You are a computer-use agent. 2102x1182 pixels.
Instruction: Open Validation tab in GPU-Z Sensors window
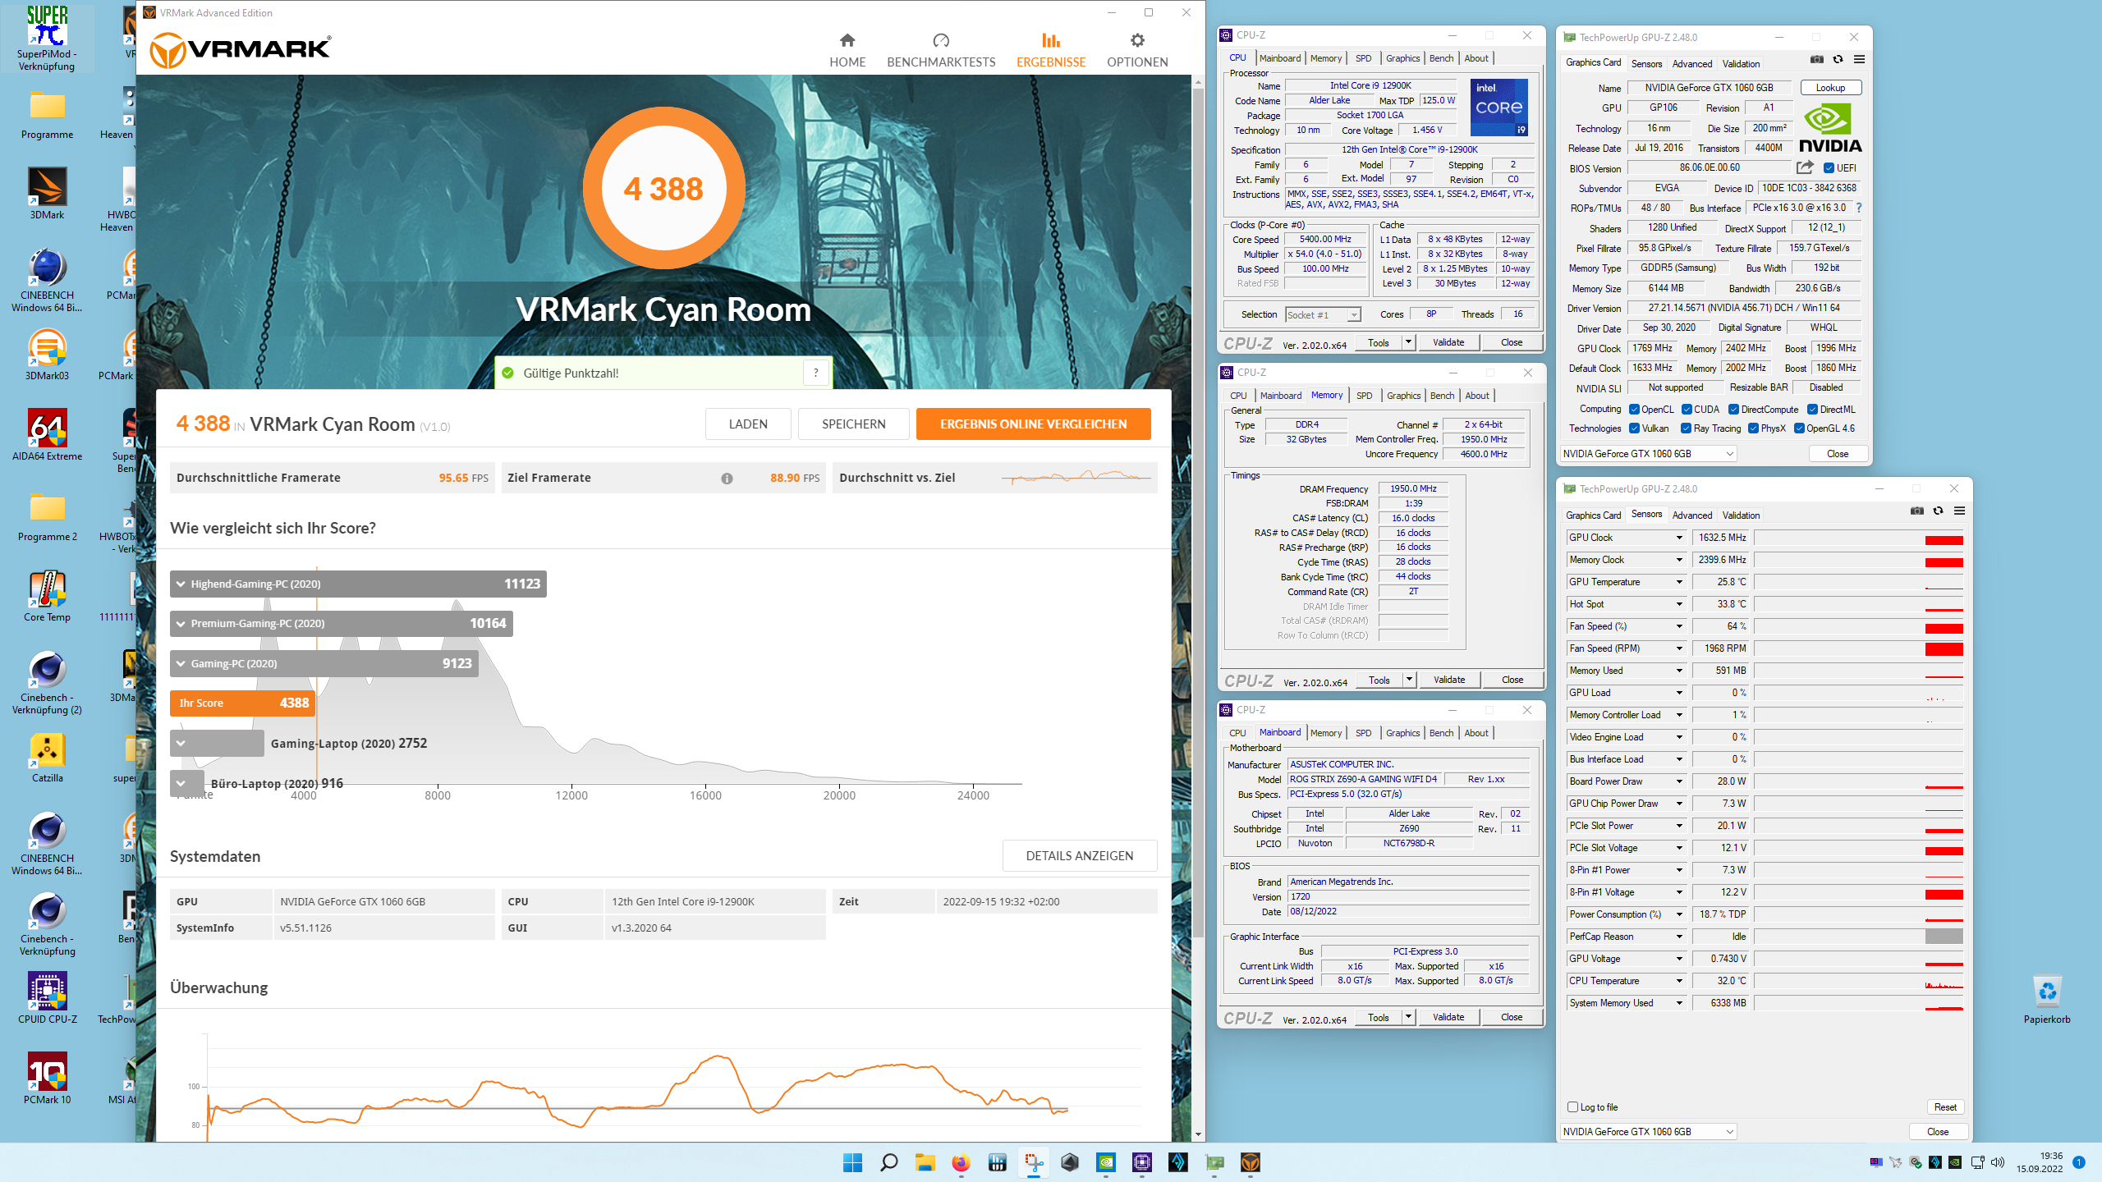coord(1741,515)
